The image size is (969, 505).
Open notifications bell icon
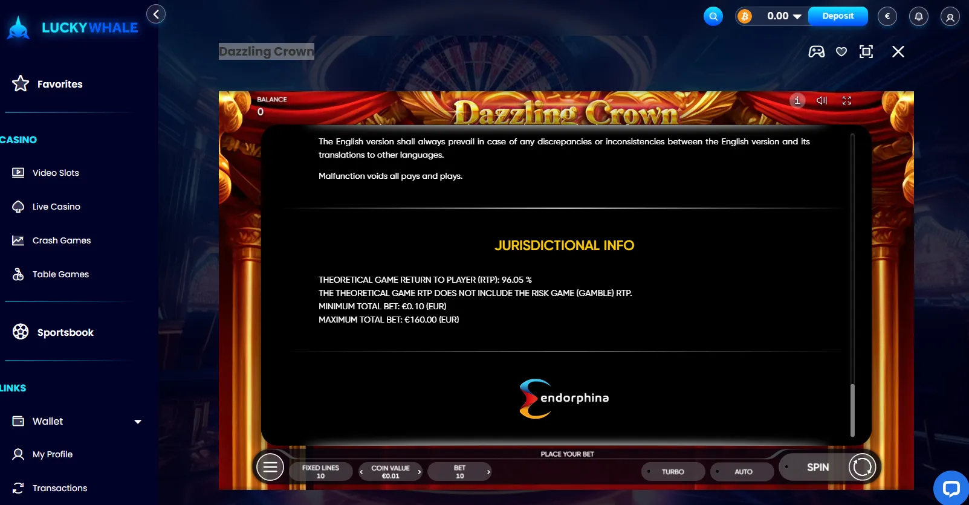[919, 16]
